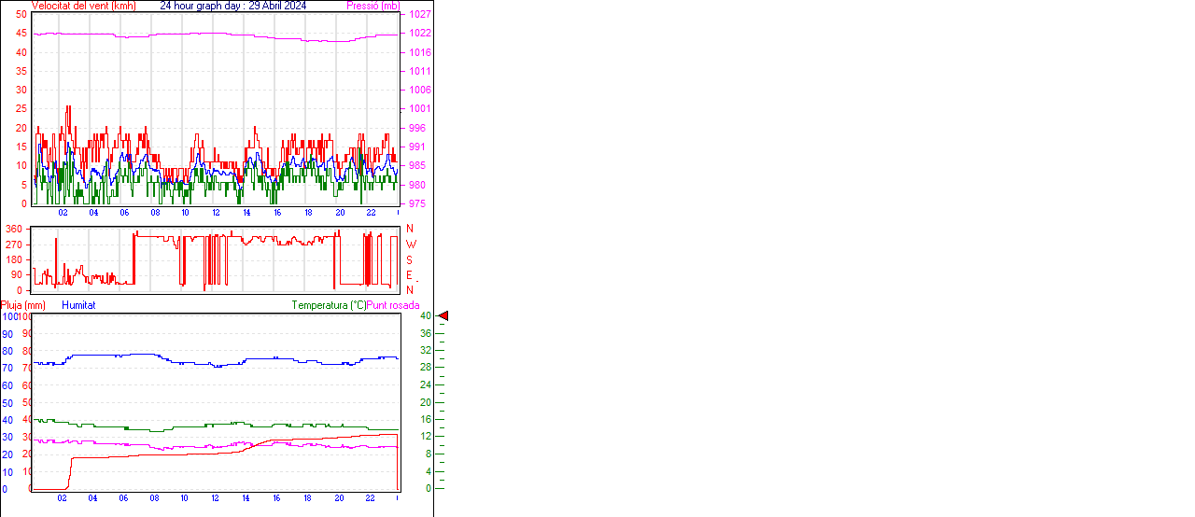Click the 50 tick on wind speed axis
This screenshot has height=517, width=1195.
[21, 14]
